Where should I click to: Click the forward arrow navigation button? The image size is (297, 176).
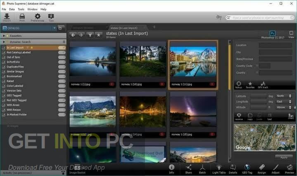coord(81,35)
